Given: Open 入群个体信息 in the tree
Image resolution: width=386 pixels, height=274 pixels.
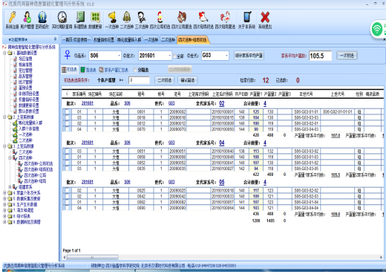Looking at the screenshot, I should [x=29, y=128].
